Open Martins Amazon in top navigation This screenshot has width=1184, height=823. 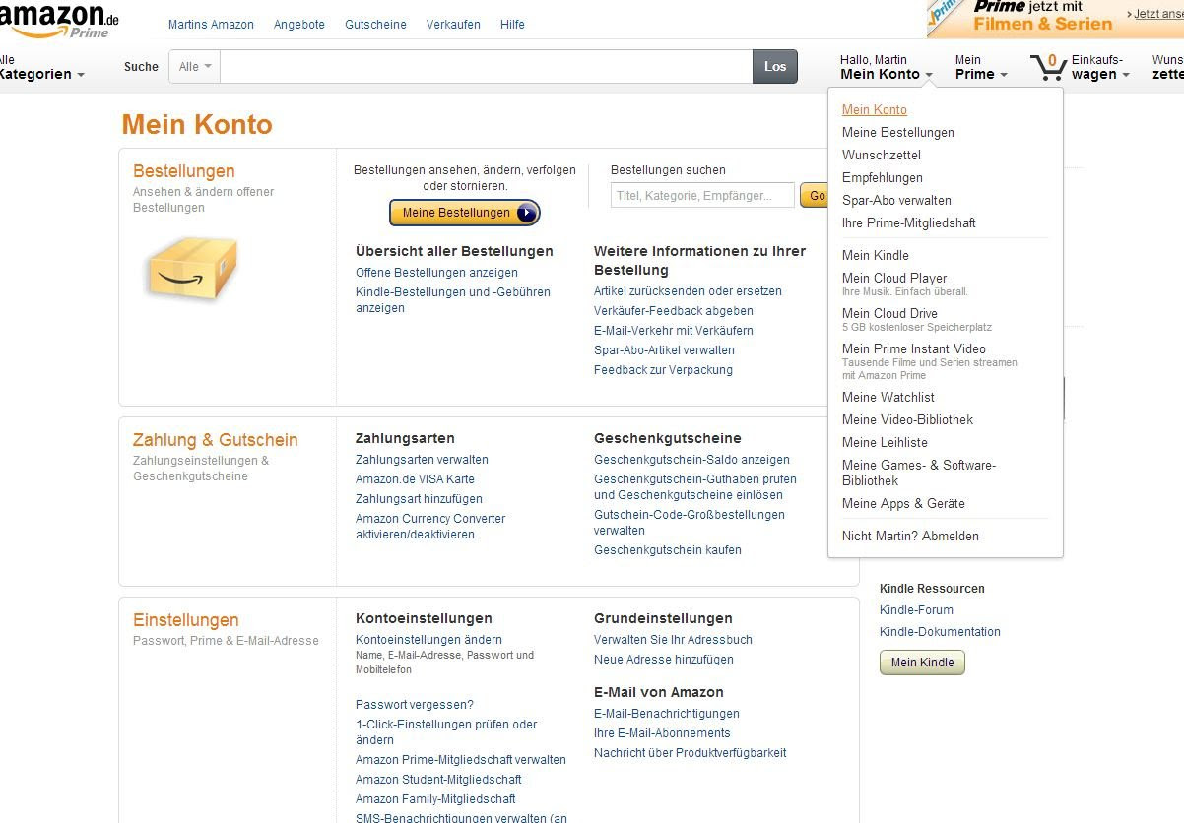tap(211, 25)
